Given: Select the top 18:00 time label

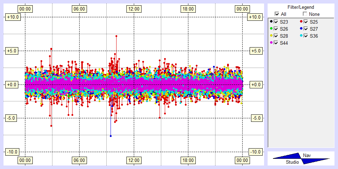Looking at the screenshot, I should 188,8.
